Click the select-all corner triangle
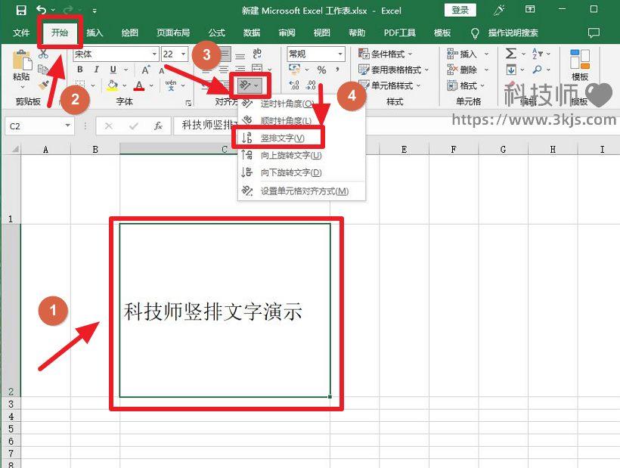Screen dimensions: 620x468 pos(15,149)
